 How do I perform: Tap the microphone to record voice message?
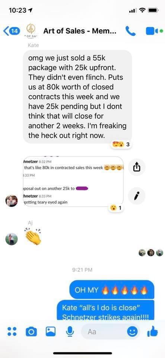point(70,331)
